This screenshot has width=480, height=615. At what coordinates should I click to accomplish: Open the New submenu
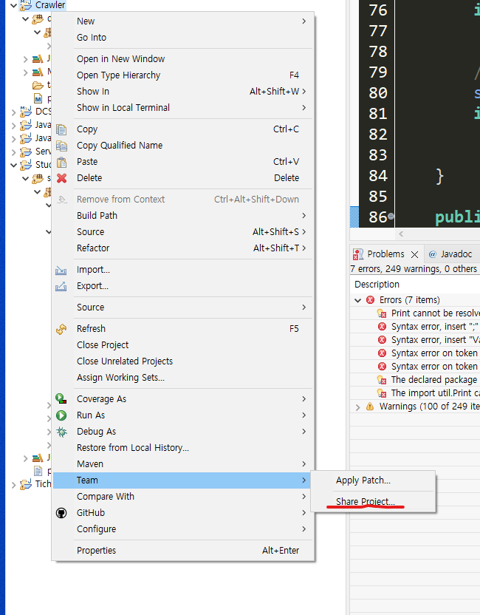[x=182, y=21]
